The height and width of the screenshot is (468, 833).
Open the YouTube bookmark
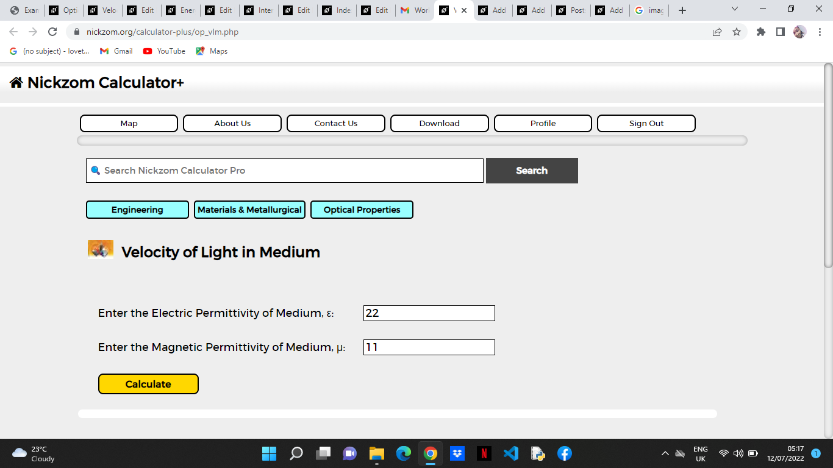coord(164,51)
